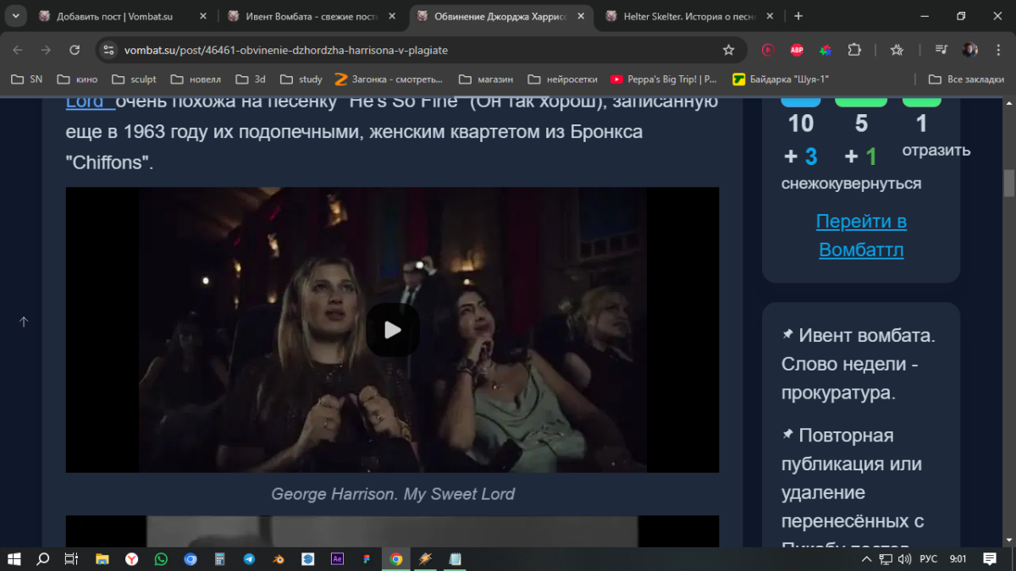
Task: Click the scroll-to-top arrow on left
Action: [x=24, y=321]
